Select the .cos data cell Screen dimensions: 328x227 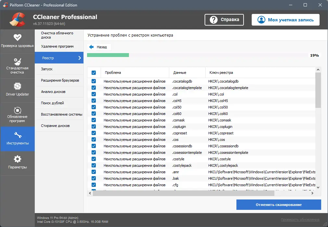(x=175, y=139)
